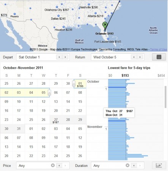Step Depart date forward one day
The width and height of the screenshot is (168, 171).
(65, 57)
